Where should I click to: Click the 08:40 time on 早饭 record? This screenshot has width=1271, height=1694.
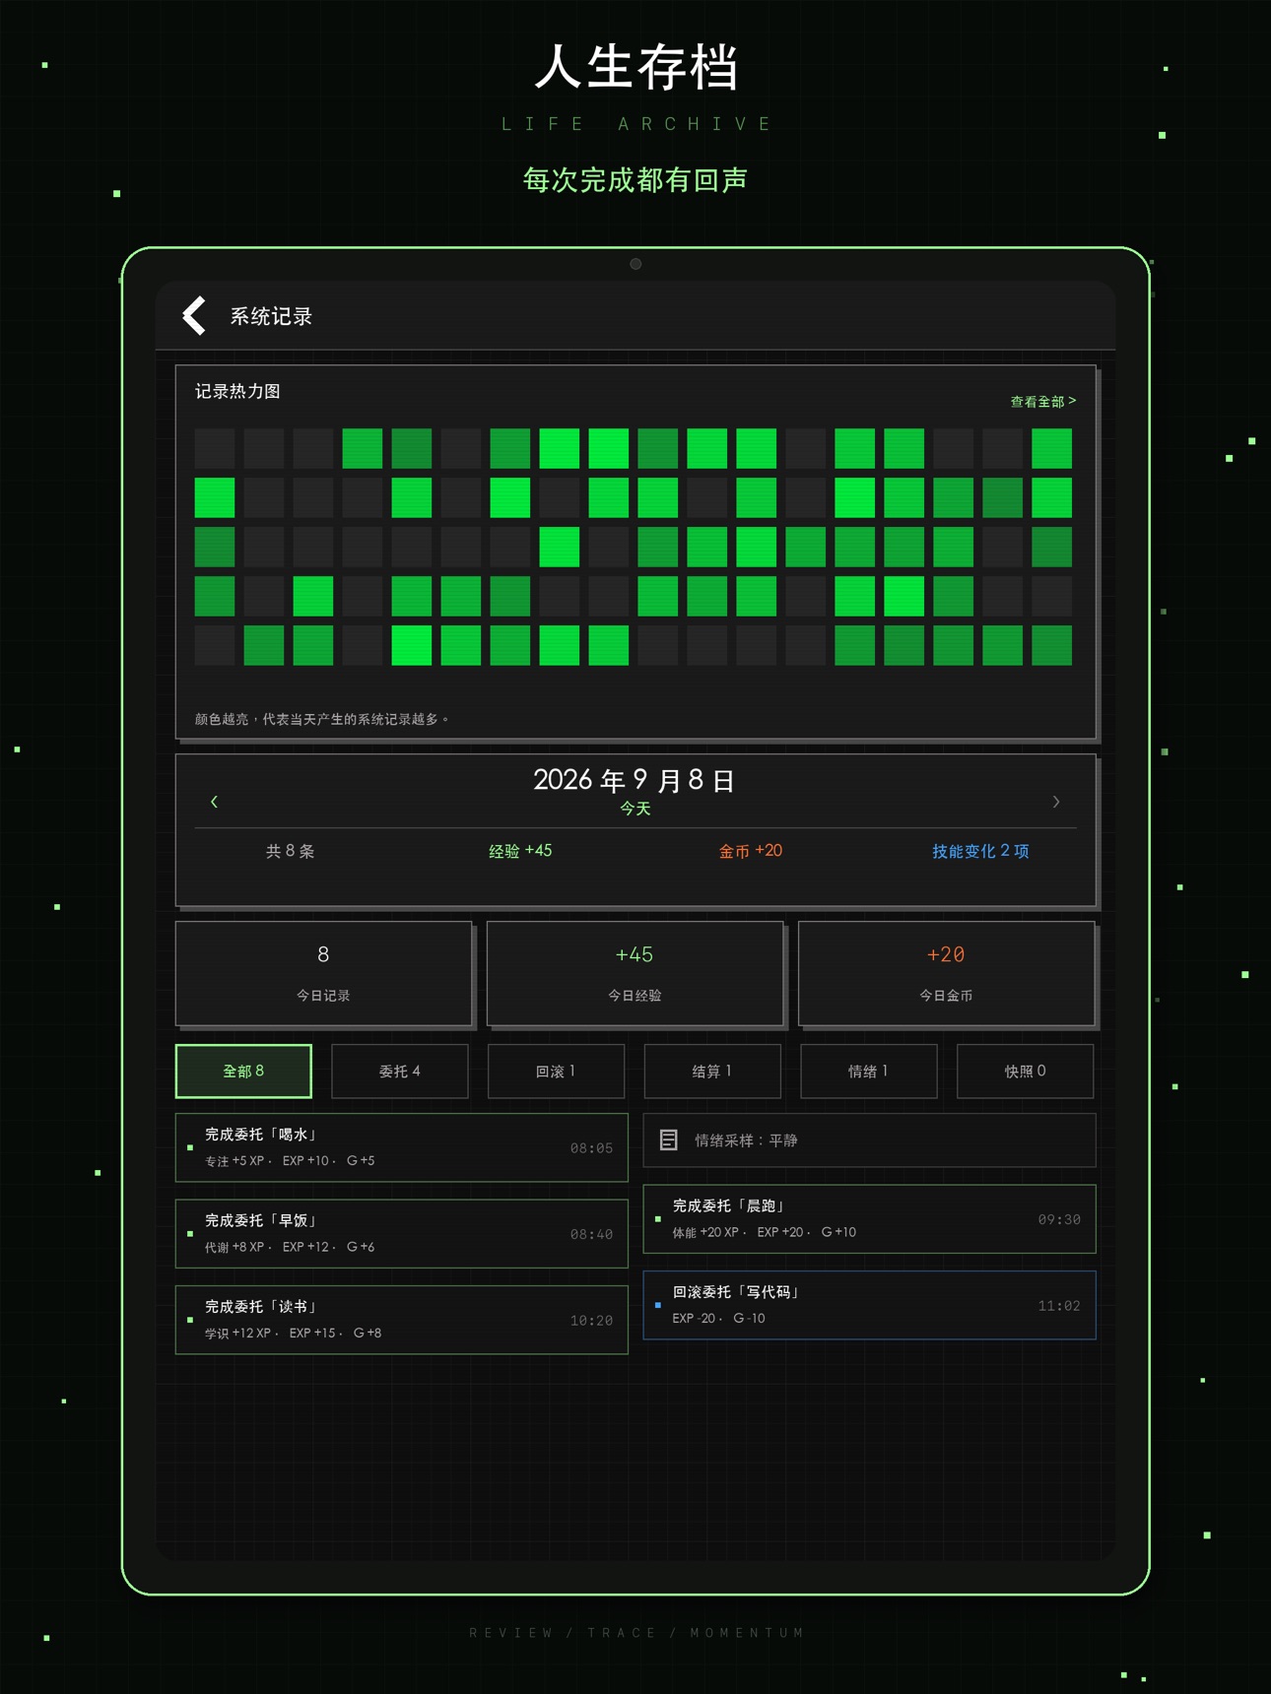(591, 1234)
